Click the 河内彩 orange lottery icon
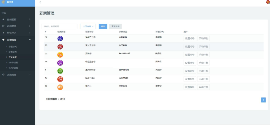This screenshot has height=125, width=270. (x=60, y=55)
